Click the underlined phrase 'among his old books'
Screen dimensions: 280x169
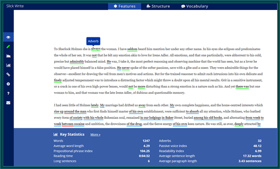[x=208, y=118]
